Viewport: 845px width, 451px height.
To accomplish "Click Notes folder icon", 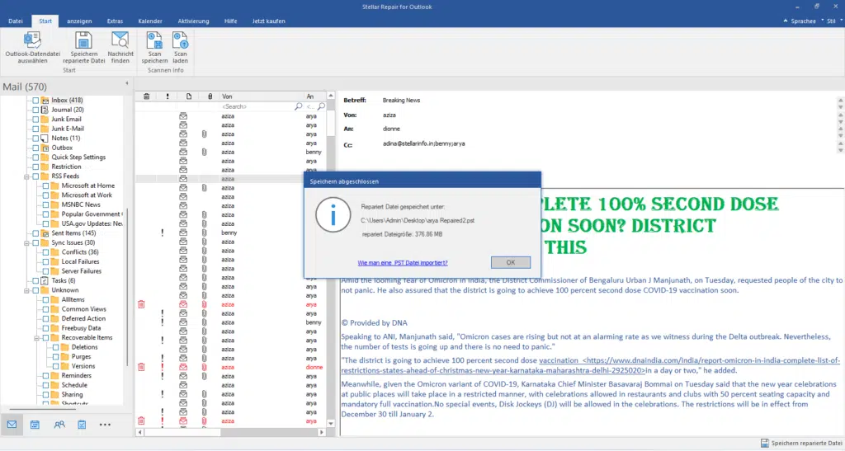I will [45, 139].
